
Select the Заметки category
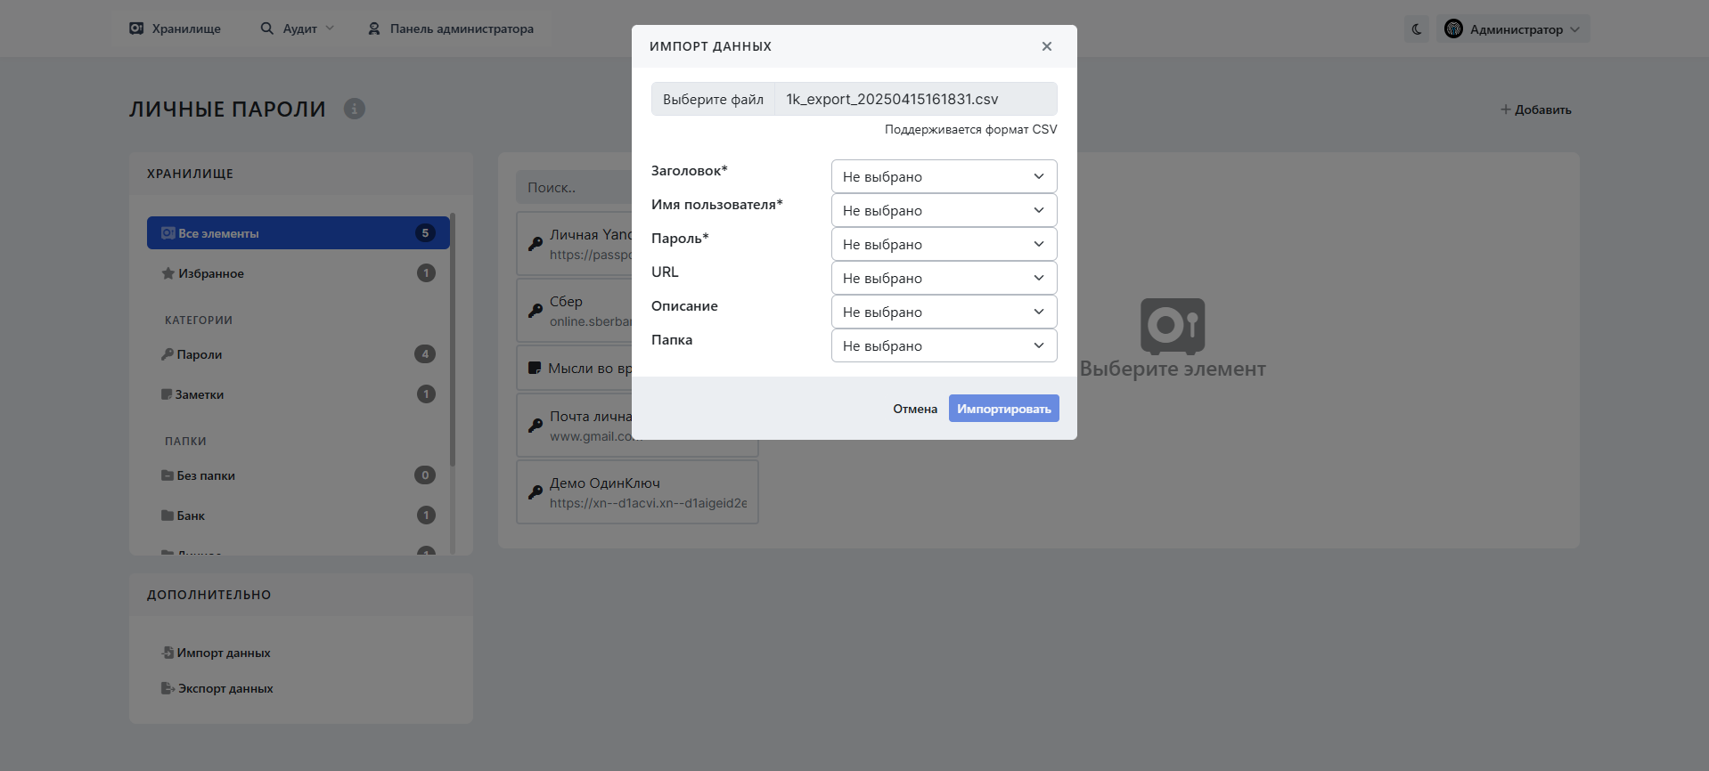click(200, 394)
